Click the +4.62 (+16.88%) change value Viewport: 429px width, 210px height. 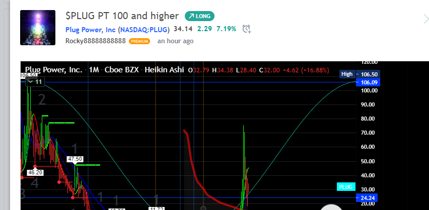point(305,70)
